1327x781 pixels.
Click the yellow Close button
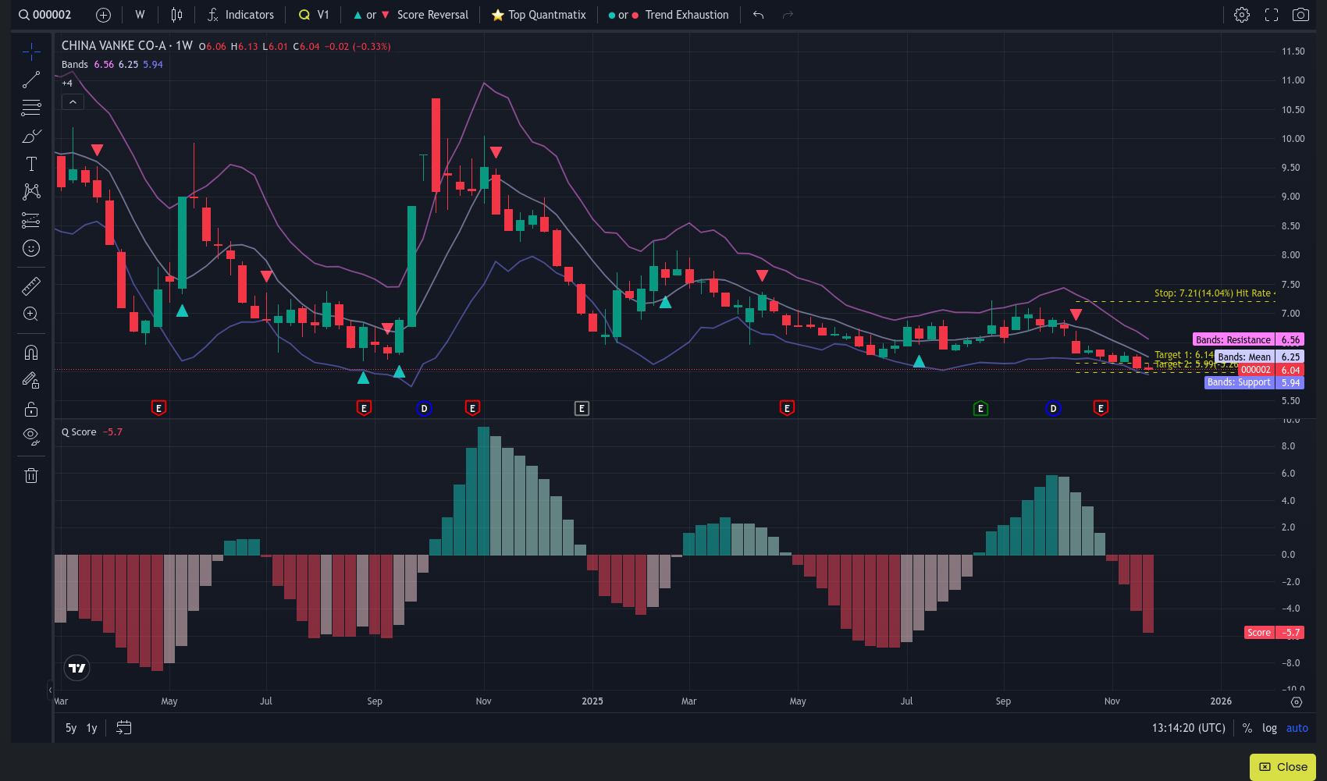pos(1283,767)
